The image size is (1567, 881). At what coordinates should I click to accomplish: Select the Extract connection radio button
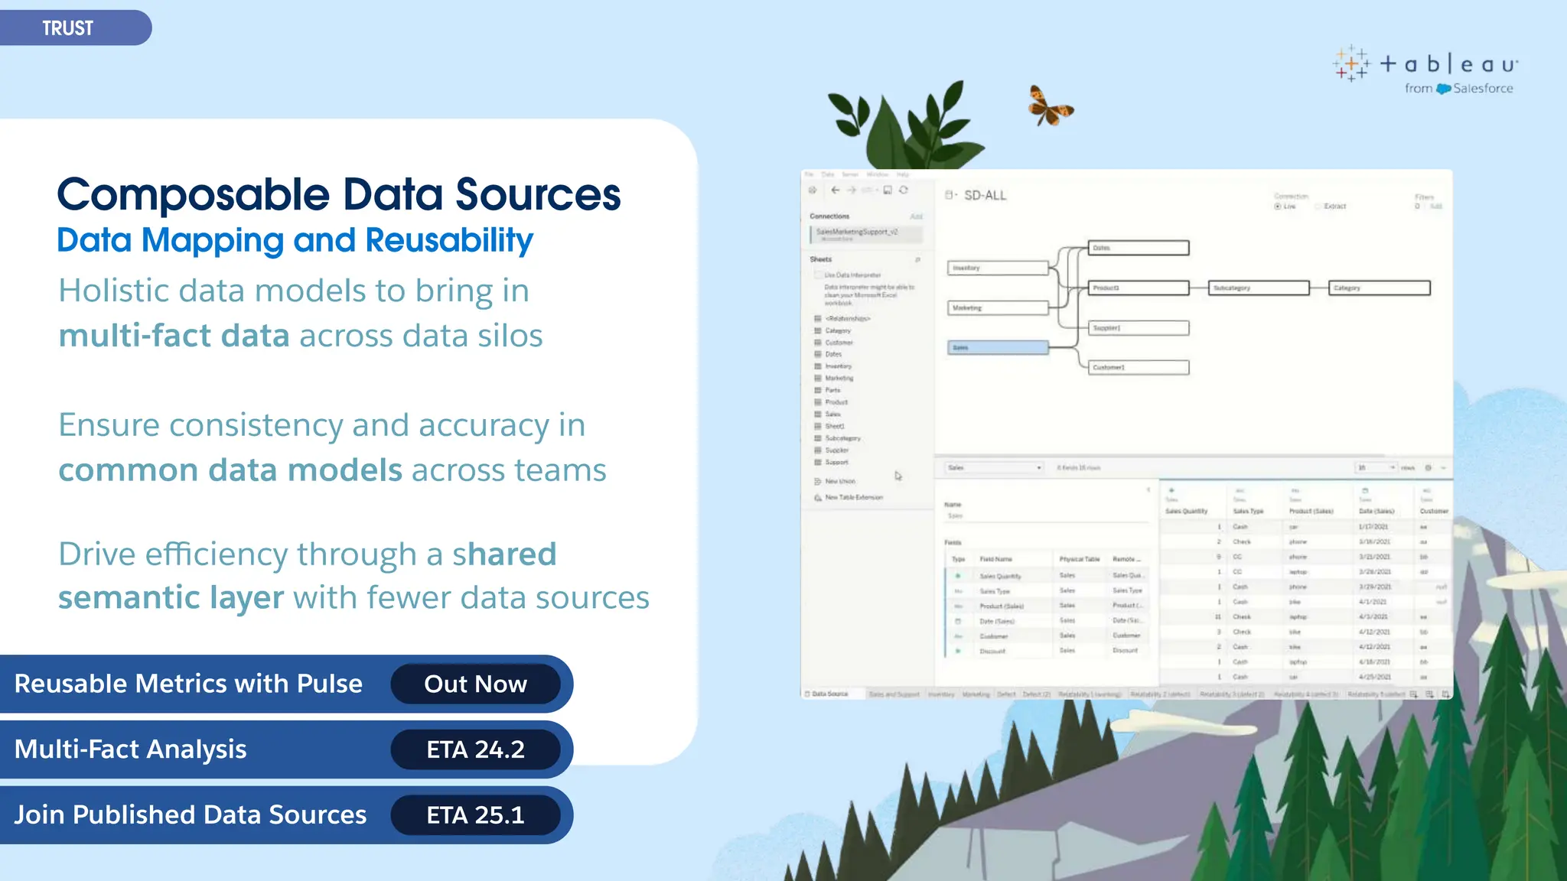(x=1318, y=206)
